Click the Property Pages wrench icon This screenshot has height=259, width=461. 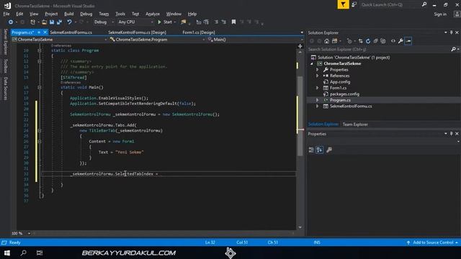pos(329,150)
